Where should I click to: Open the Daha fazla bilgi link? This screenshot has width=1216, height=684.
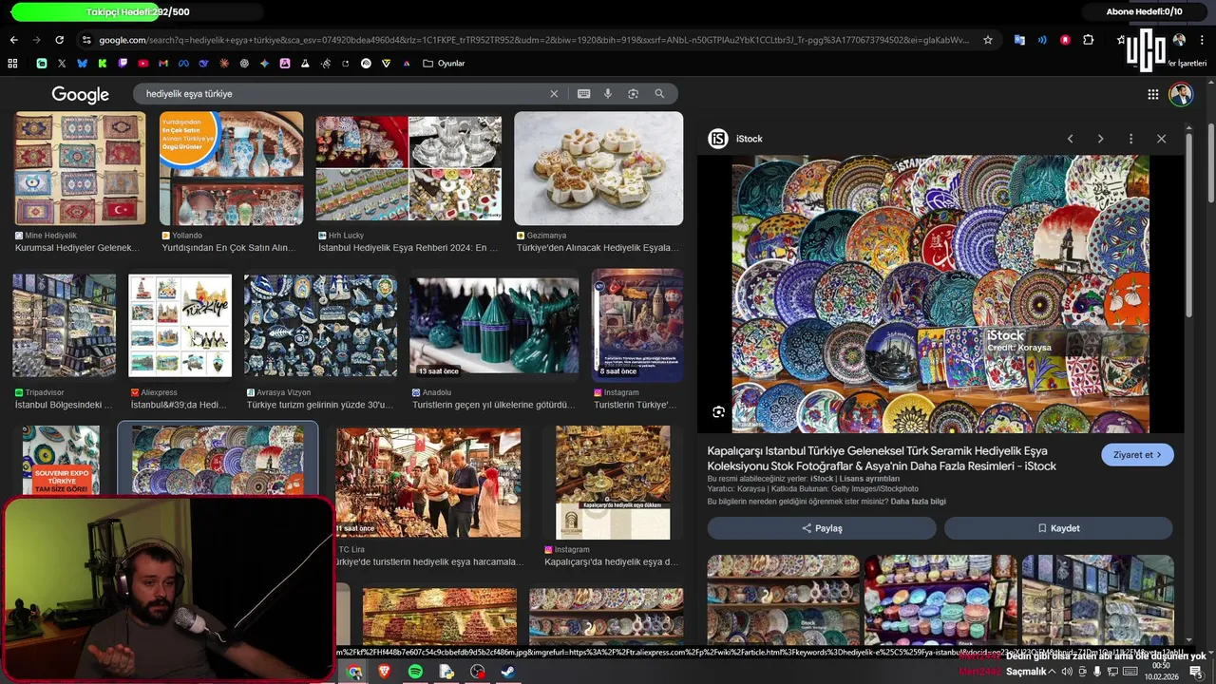click(918, 501)
